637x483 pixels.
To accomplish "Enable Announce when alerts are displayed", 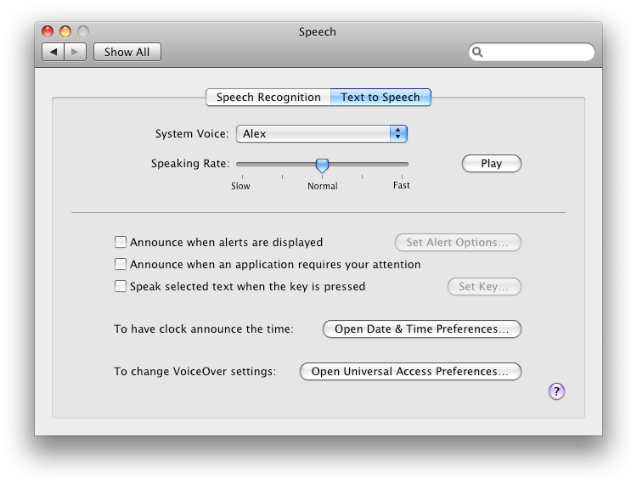I will pyautogui.click(x=121, y=242).
